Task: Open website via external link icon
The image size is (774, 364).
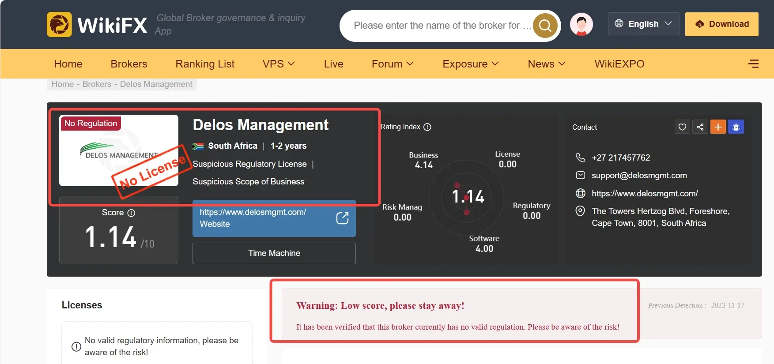Action: 343,218
